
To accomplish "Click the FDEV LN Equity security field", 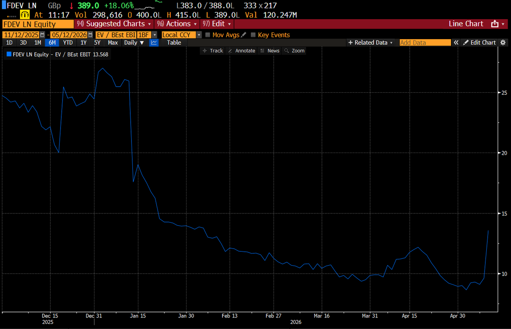I will click(x=37, y=24).
